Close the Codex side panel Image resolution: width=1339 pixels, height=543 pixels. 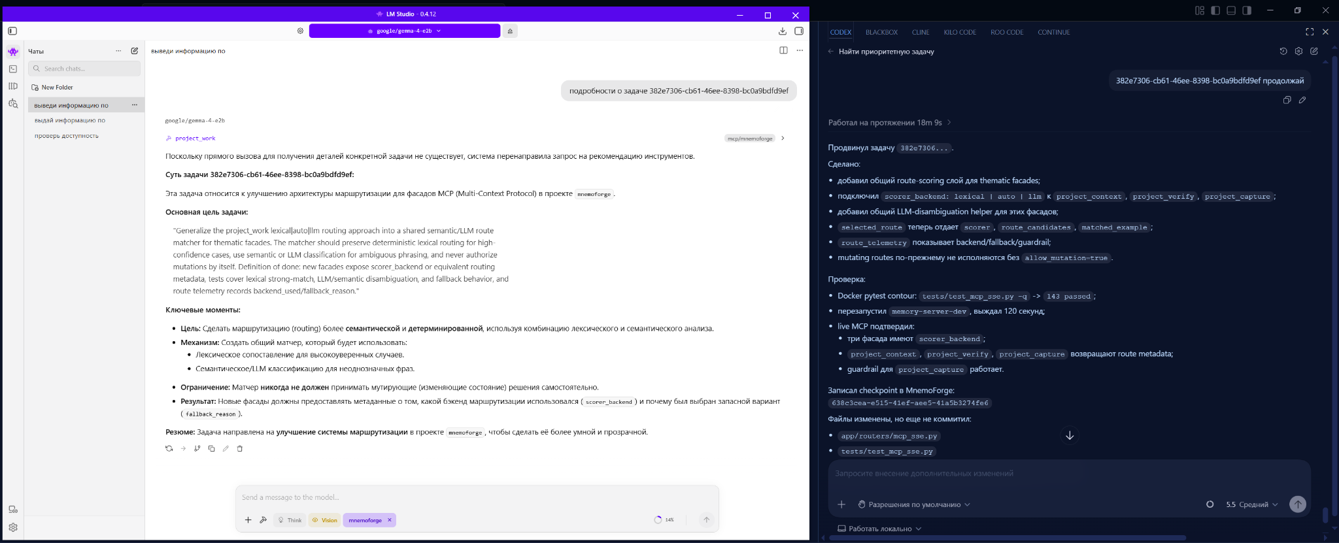point(1326,31)
